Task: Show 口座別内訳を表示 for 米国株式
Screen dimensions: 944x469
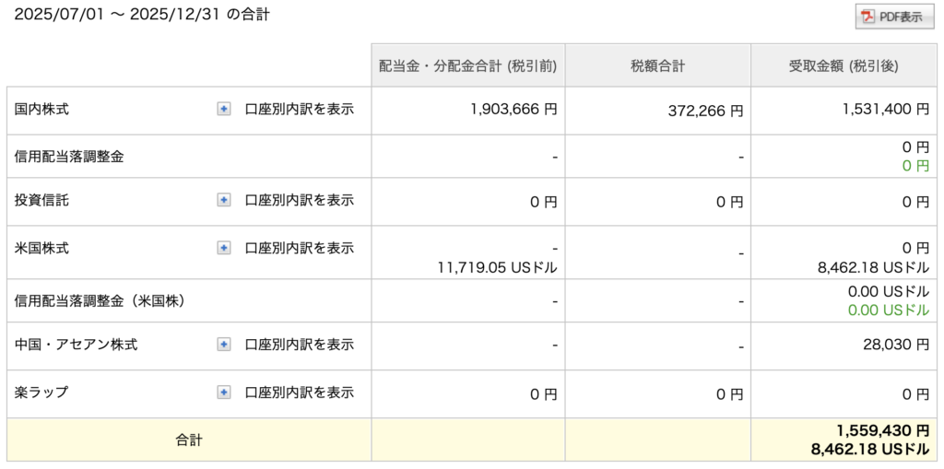Action: [x=299, y=248]
